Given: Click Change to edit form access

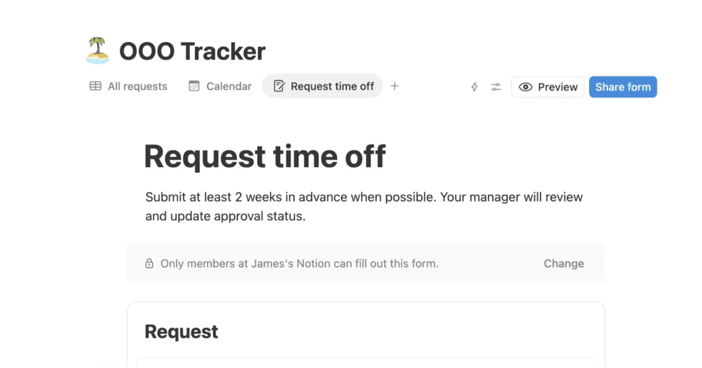Looking at the screenshot, I should (563, 263).
